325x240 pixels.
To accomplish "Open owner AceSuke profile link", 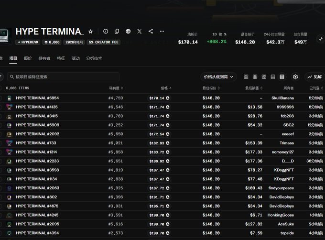I will point(286,224).
